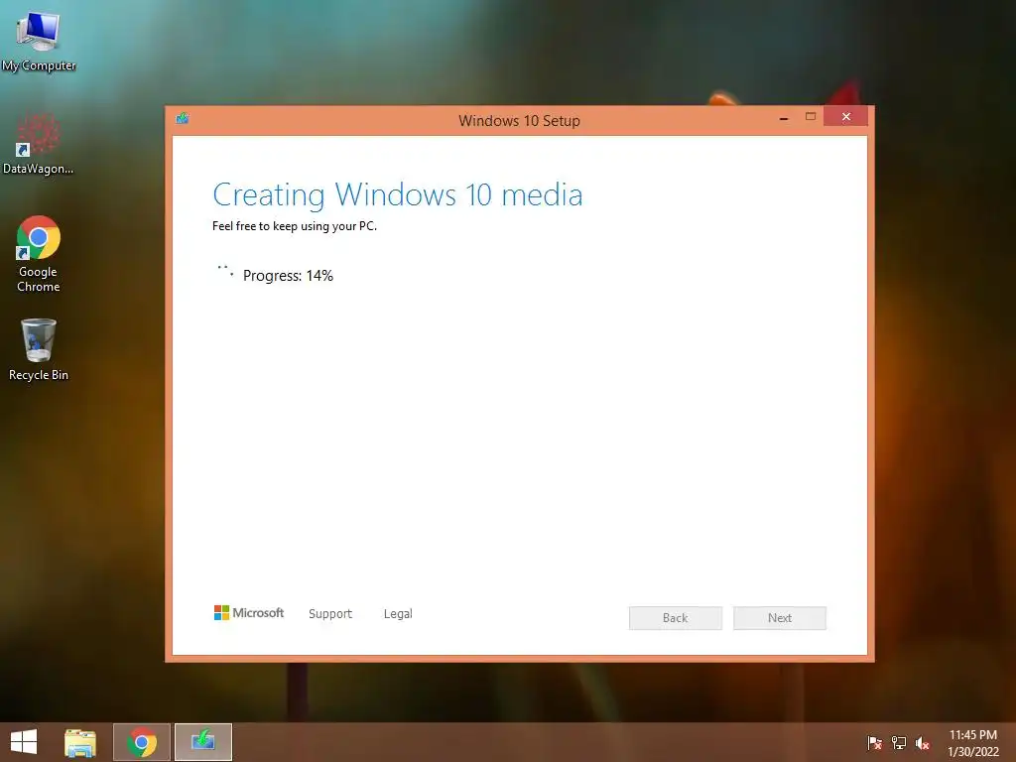Image resolution: width=1016 pixels, height=762 pixels.
Task: Open the DataWagon desktop shortcut
Action: tap(39, 144)
